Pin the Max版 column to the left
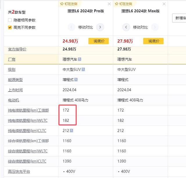This screenshot has height=178, width=186. [124, 4]
